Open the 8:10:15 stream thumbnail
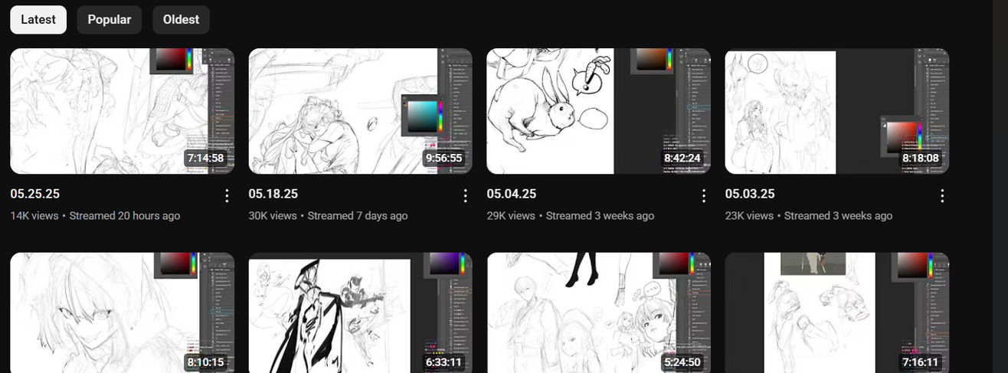The height and width of the screenshot is (373, 1008). pos(122,312)
